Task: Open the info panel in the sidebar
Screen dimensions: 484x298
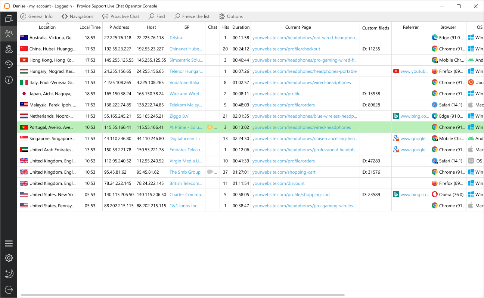Action: tap(9, 80)
